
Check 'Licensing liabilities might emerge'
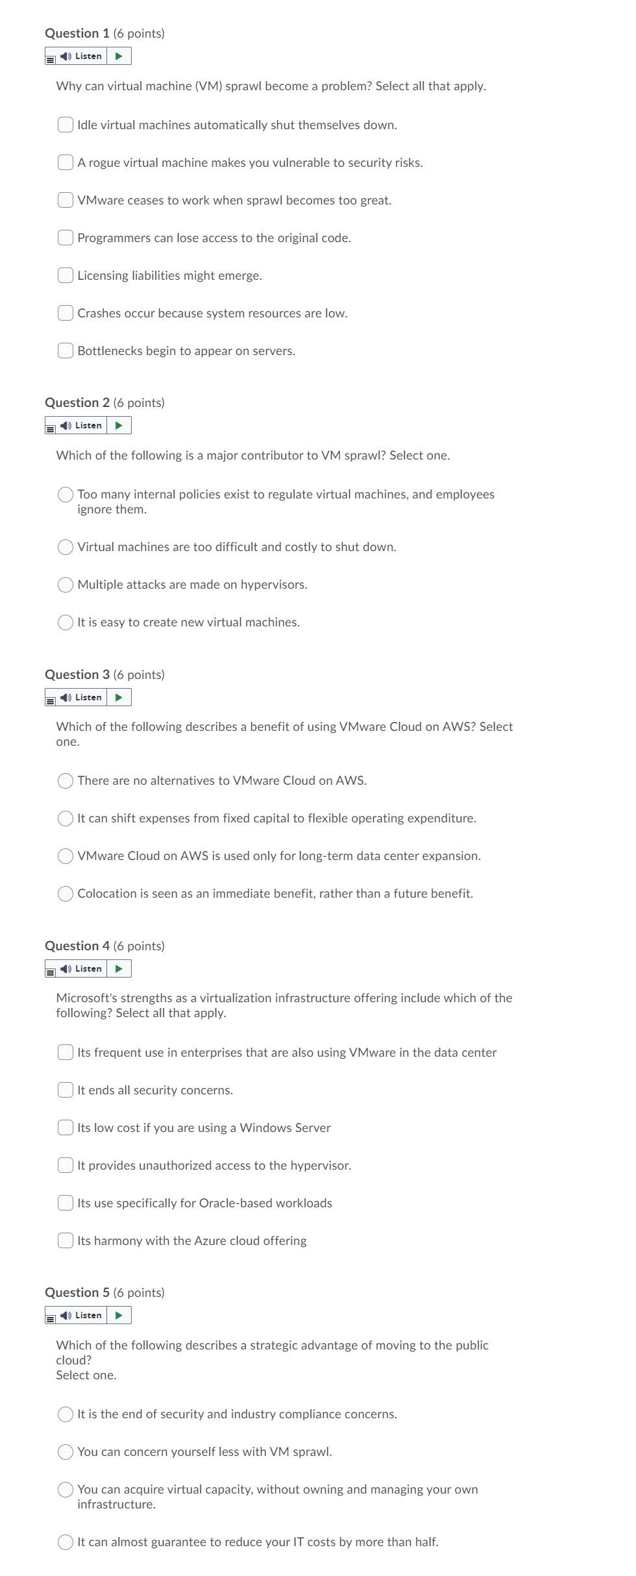[65, 275]
